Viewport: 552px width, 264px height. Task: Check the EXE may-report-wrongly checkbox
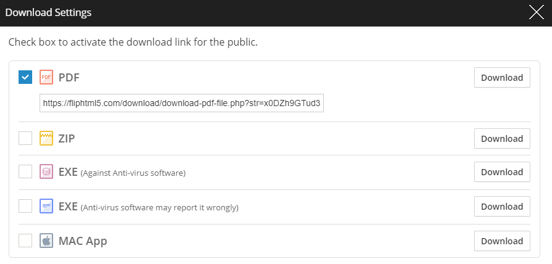point(25,206)
